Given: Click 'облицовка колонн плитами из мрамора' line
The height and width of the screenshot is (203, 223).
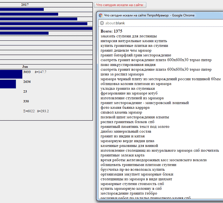Looking at the screenshot, I should coord(136,84).
